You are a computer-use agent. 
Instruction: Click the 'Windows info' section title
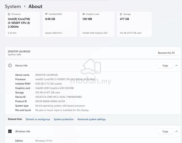tap(23, 131)
